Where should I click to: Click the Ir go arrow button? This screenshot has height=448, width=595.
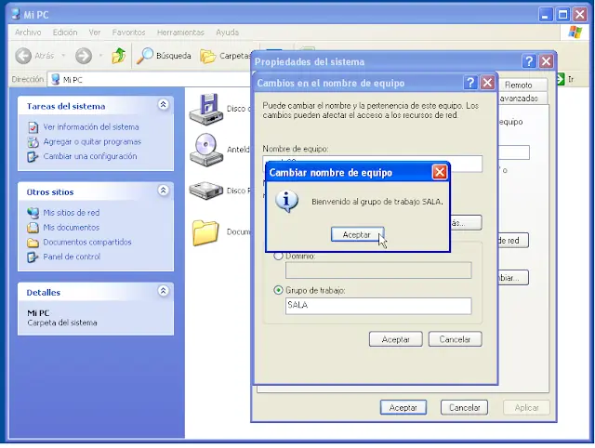[565, 79]
